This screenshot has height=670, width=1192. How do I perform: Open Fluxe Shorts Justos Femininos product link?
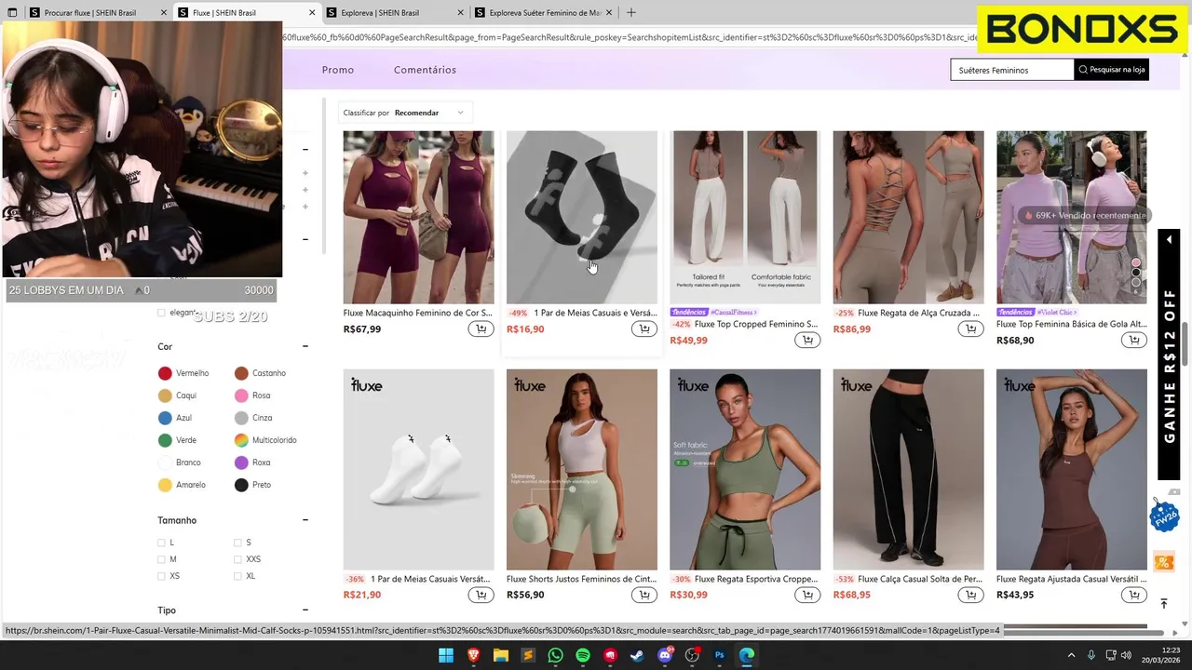point(581,579)
